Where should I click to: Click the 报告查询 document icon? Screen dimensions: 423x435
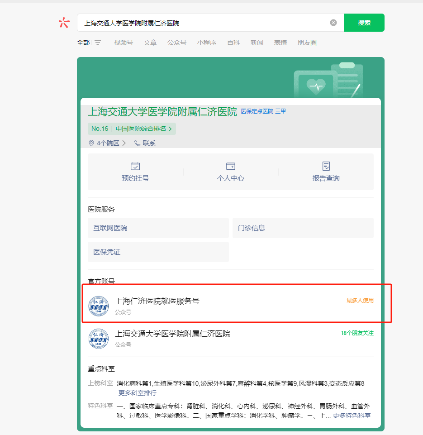pos(326,166)
